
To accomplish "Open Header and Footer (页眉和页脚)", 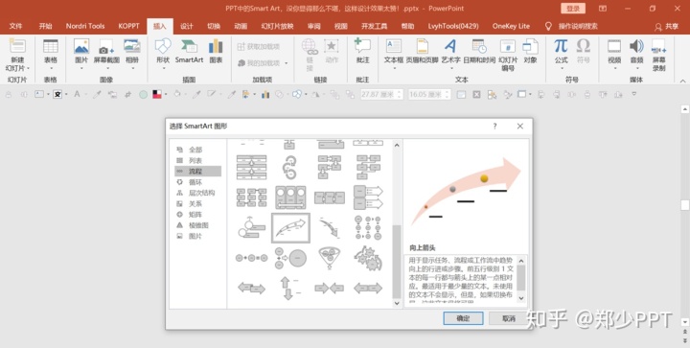I will [422, 46].
